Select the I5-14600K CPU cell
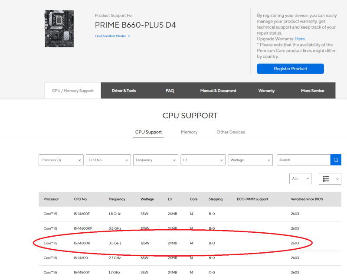This screenshot has height=280, width=347. click(82, 243)
